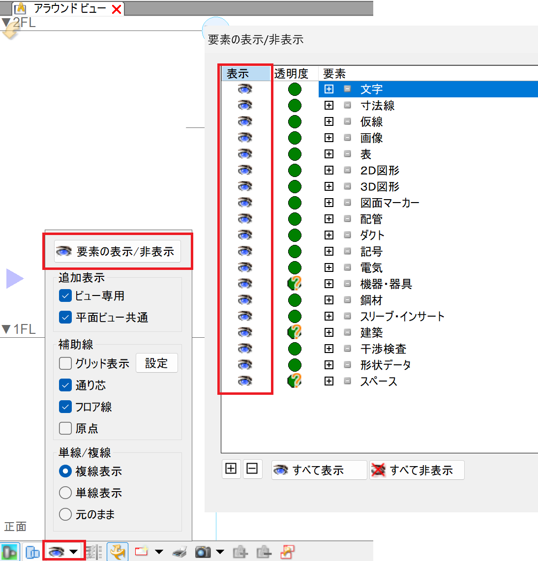Click the 設定 button beside グリッド表示
Image resolution: width=538 pixels, height=561 pixels.
pos(156,363)
